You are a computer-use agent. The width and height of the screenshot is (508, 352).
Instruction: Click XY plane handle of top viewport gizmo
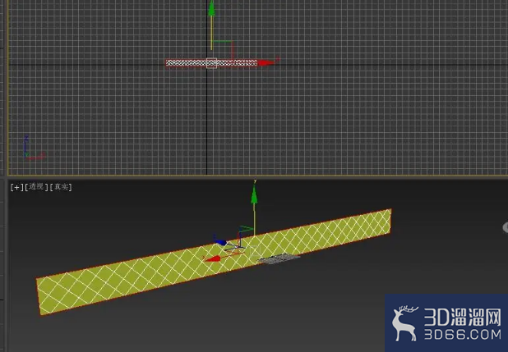(223, 50)
